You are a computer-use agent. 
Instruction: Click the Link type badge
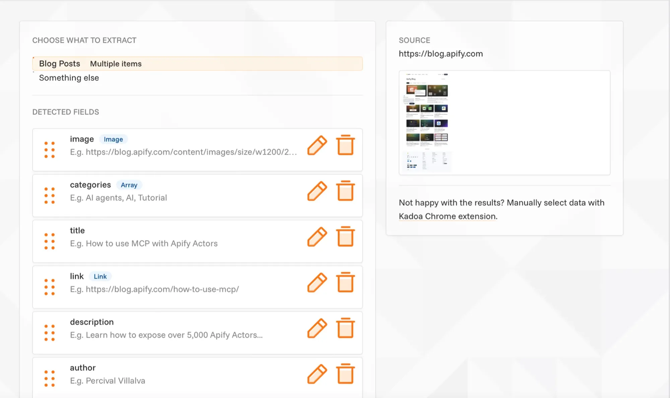tap(100, 277)
